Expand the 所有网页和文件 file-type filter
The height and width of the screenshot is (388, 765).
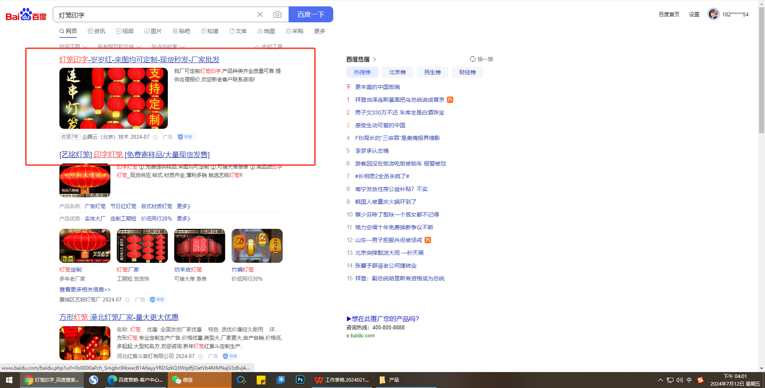point(119,47)
